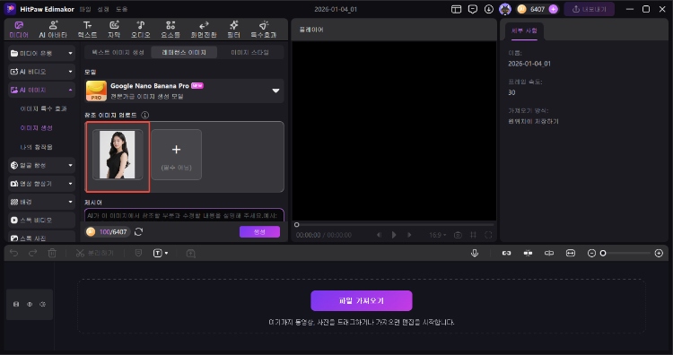The image size is (673, 355).
Task: Click the scissors split (분리하기) tool
Action: 94,254
